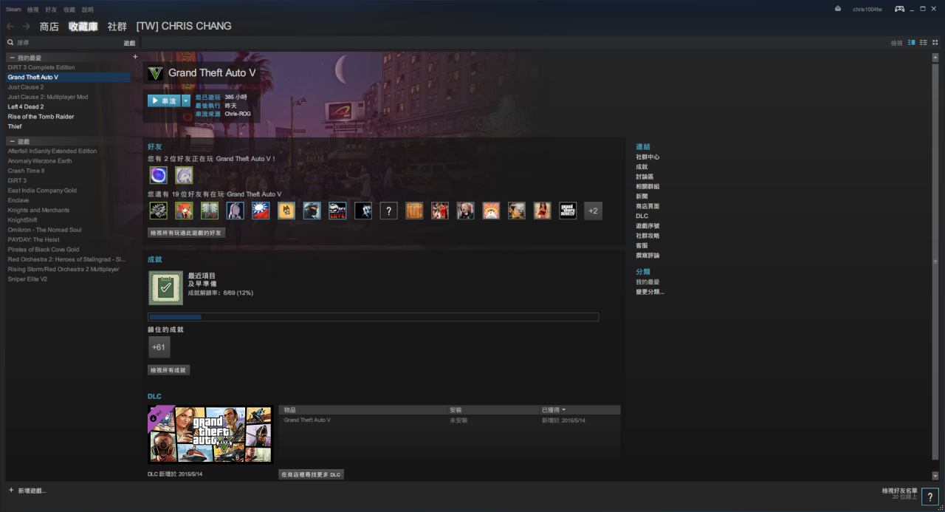Show the +2 remaining friends tile
945x512 pixels.
coord(593,211)
